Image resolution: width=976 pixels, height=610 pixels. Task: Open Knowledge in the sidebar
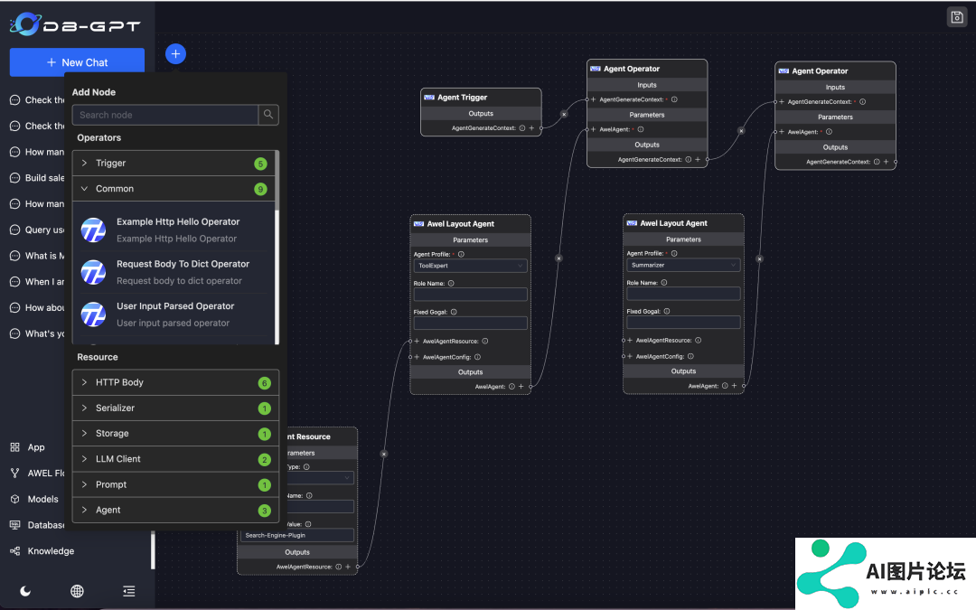[42, 551]
